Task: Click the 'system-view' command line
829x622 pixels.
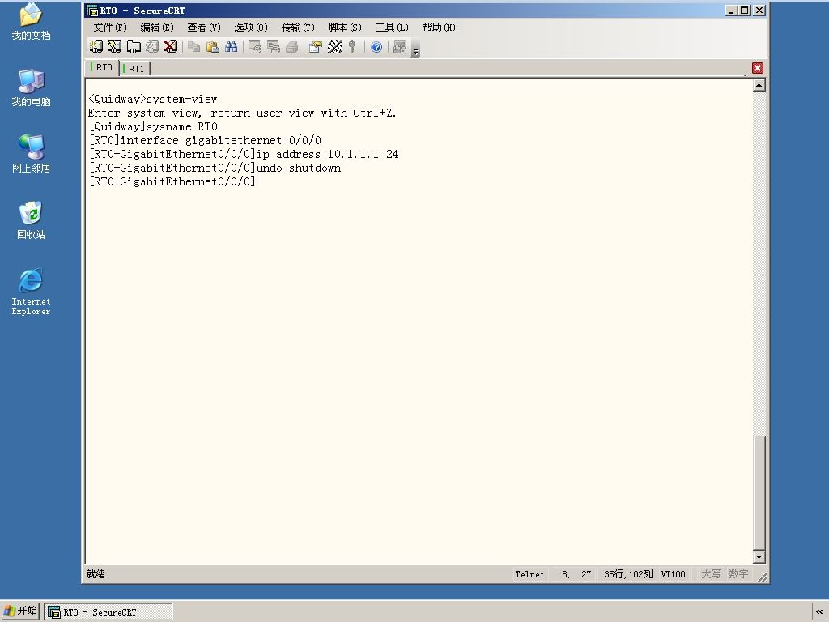Action: pyautogui.click(x=153, y=99)
